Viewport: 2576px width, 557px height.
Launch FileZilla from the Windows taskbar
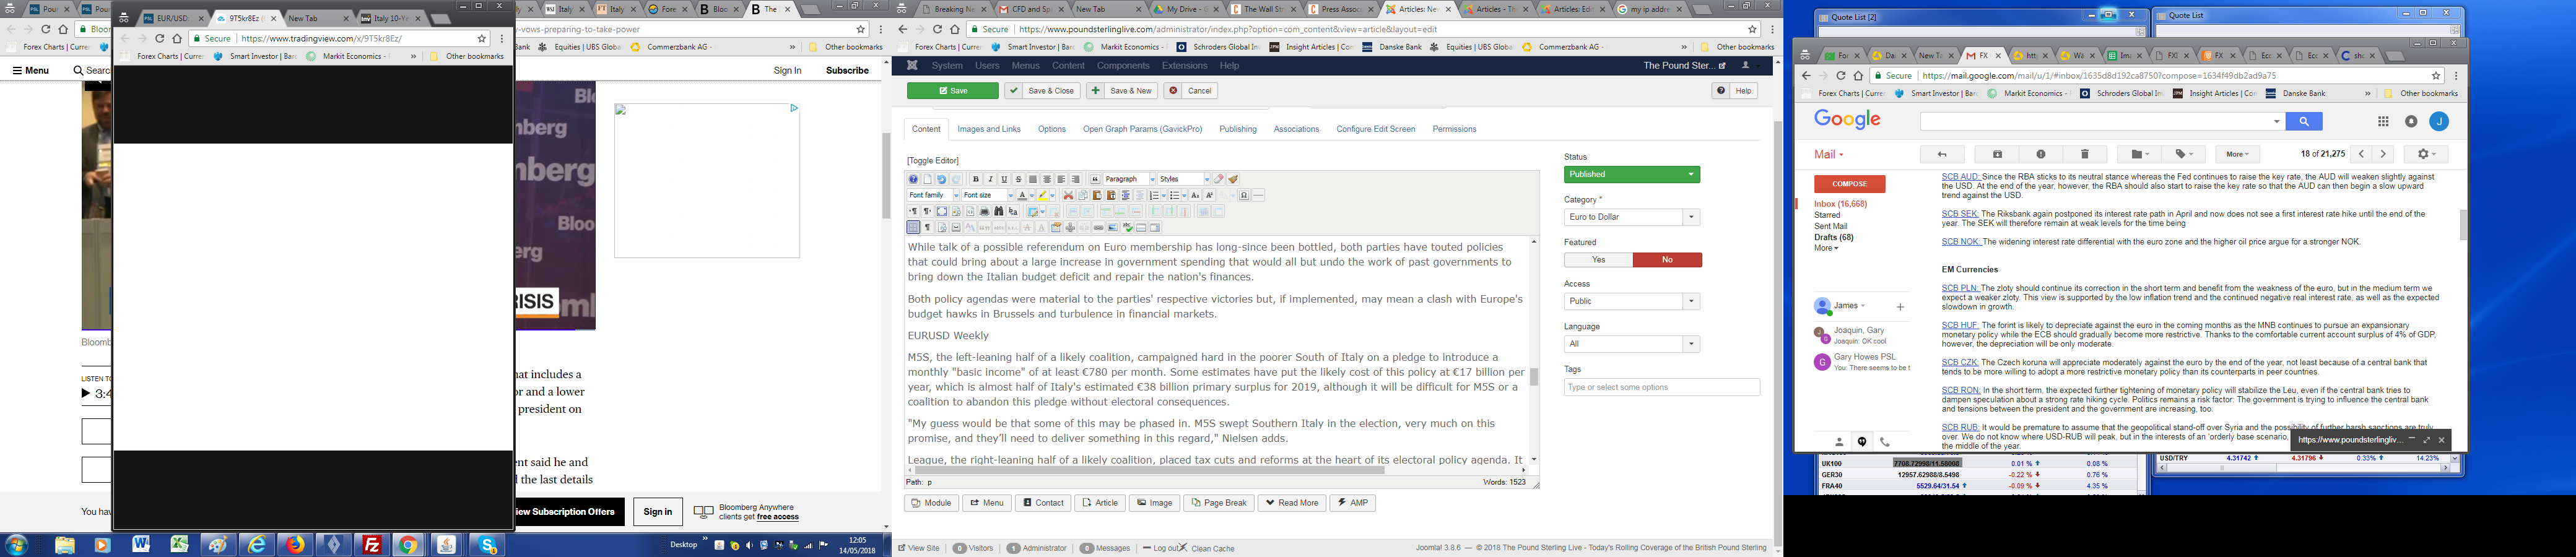372,545
